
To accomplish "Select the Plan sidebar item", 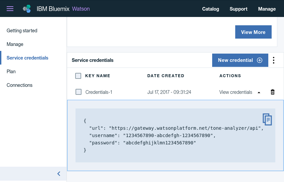I will pos(11,72).
